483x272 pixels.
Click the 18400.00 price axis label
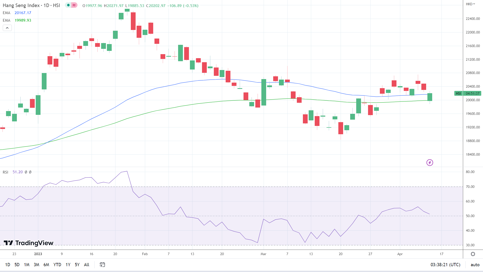click(473, 154)
